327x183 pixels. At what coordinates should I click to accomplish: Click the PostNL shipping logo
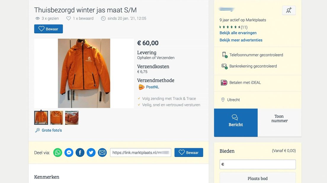(x=142, y=87)
